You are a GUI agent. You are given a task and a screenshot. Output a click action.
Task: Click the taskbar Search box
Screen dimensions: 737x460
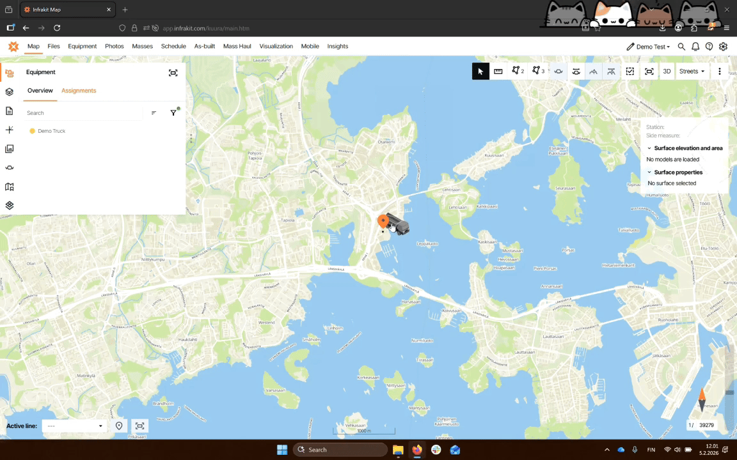(340, 450)
